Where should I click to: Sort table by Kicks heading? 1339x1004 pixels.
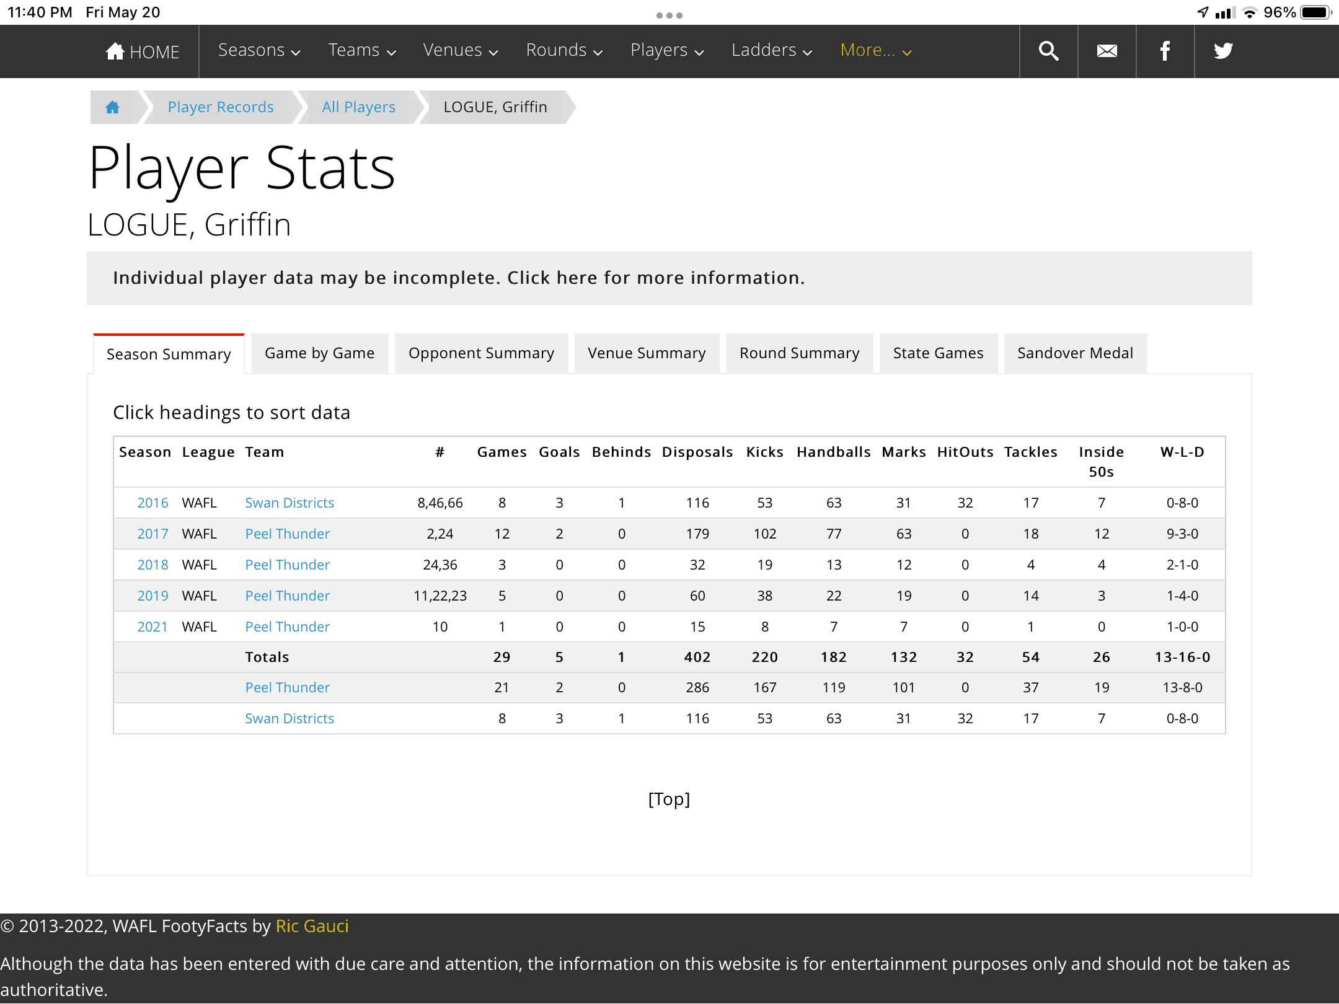765,452
